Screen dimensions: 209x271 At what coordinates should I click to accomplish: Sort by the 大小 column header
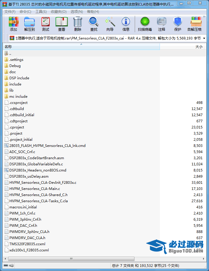182,47
